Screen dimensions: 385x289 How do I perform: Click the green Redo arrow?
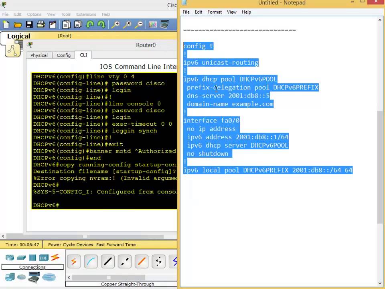pos(101,24)
